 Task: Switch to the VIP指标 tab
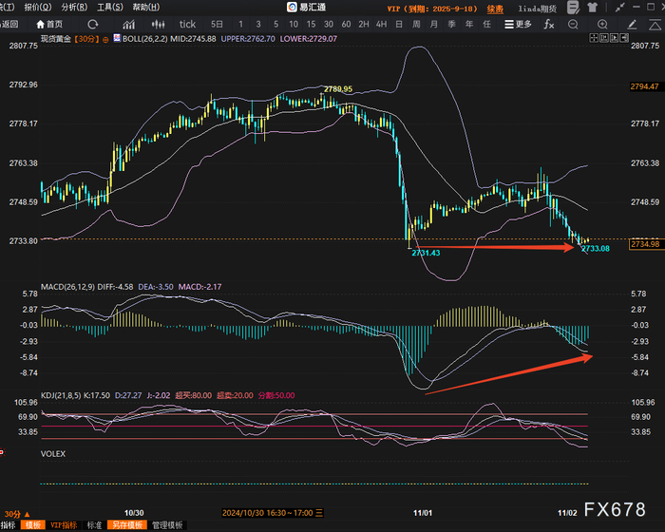[x=65, y=525]
